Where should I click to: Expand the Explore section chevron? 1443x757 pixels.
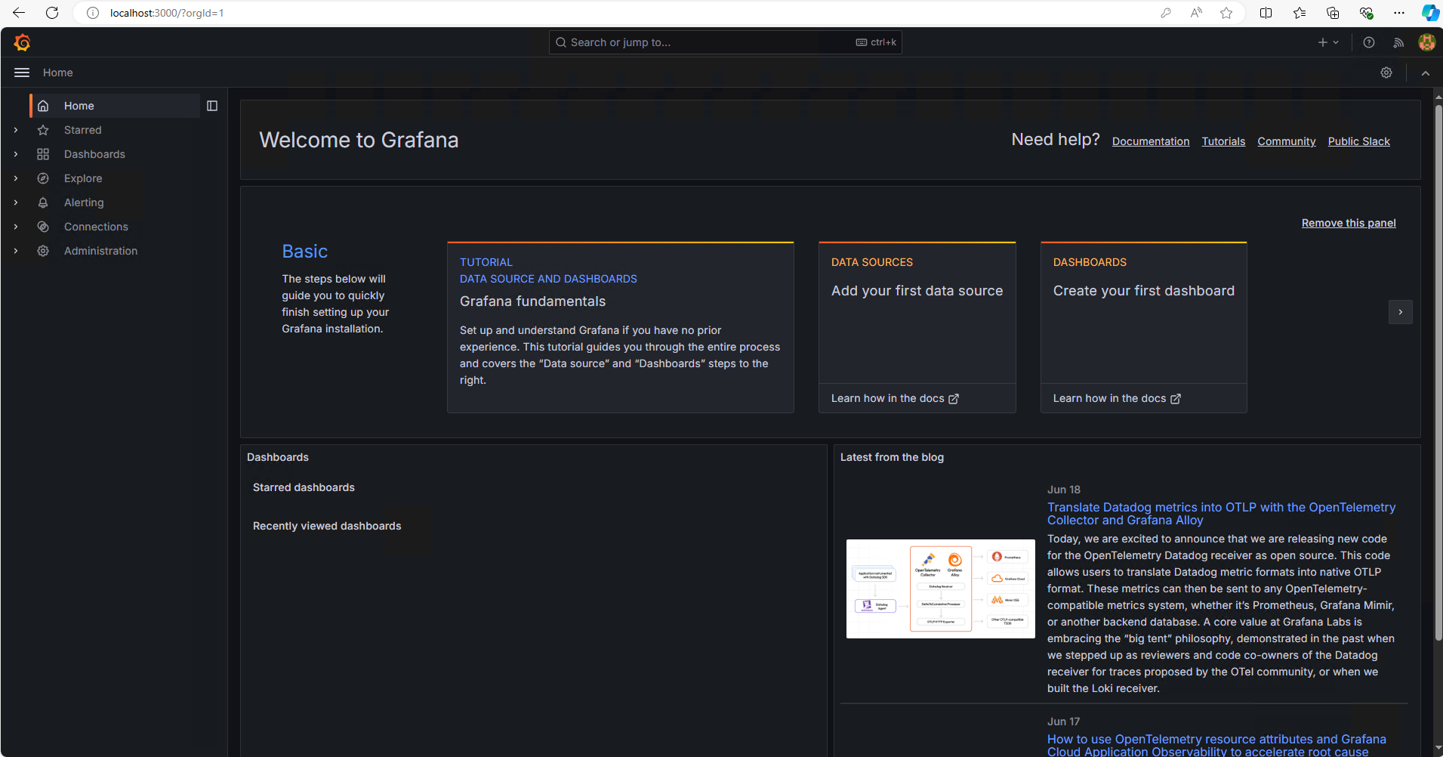16,178
